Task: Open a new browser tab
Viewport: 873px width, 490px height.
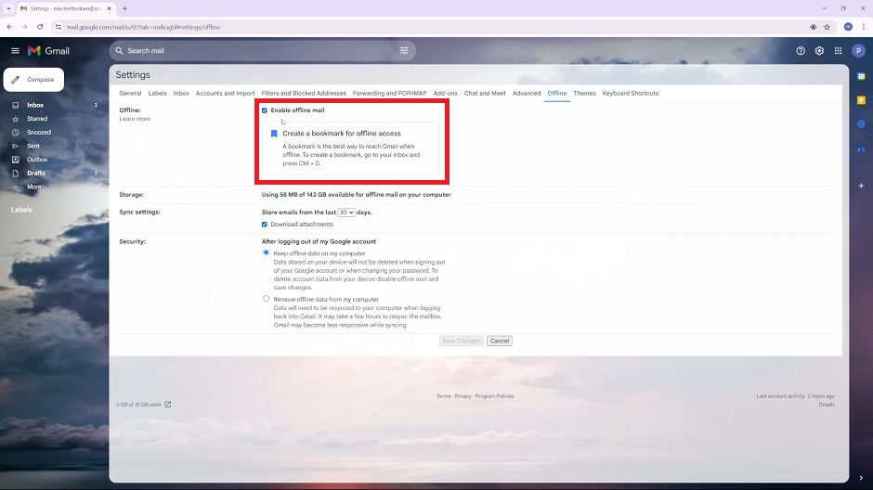Action: tap(124, 8)
